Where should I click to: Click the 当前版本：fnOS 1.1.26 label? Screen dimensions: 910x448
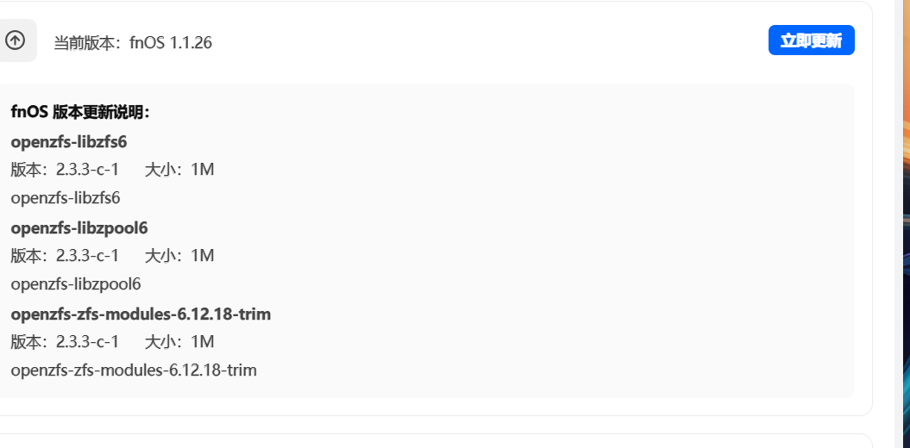pos(133,43)
